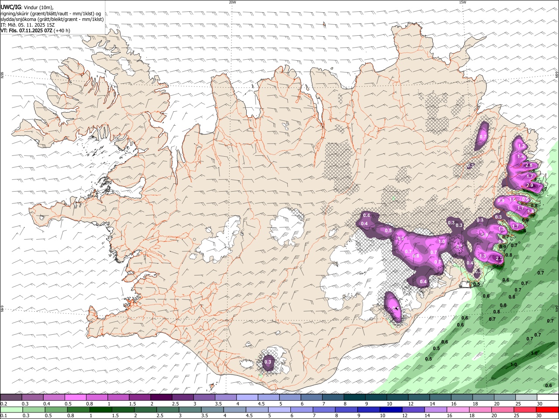Choose the white 30 snow legend swatch

(548, 398)
